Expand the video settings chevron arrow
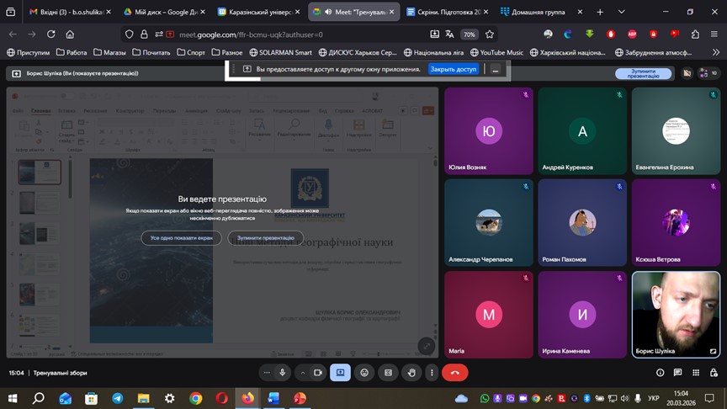 tap(303, 372)
